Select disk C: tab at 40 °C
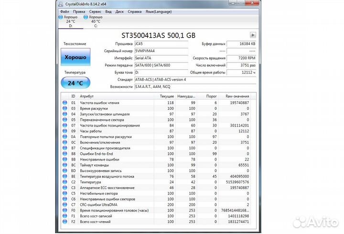Screen dimensions: 344x234 coord(96,21)
